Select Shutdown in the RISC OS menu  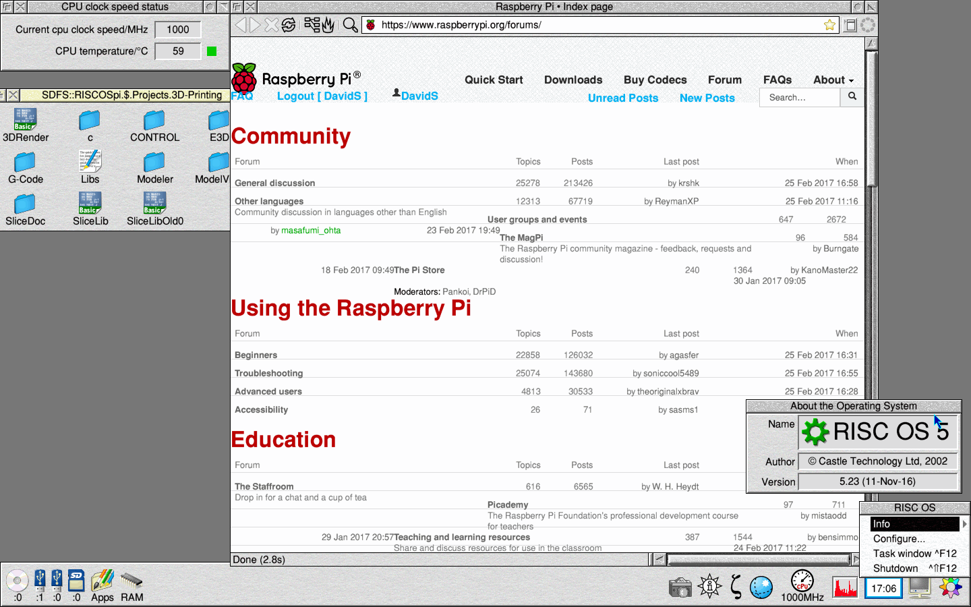click(914, 569)
